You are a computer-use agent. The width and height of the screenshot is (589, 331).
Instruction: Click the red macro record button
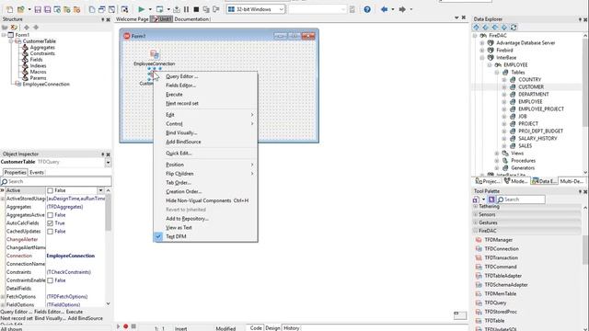coord(125,326)
